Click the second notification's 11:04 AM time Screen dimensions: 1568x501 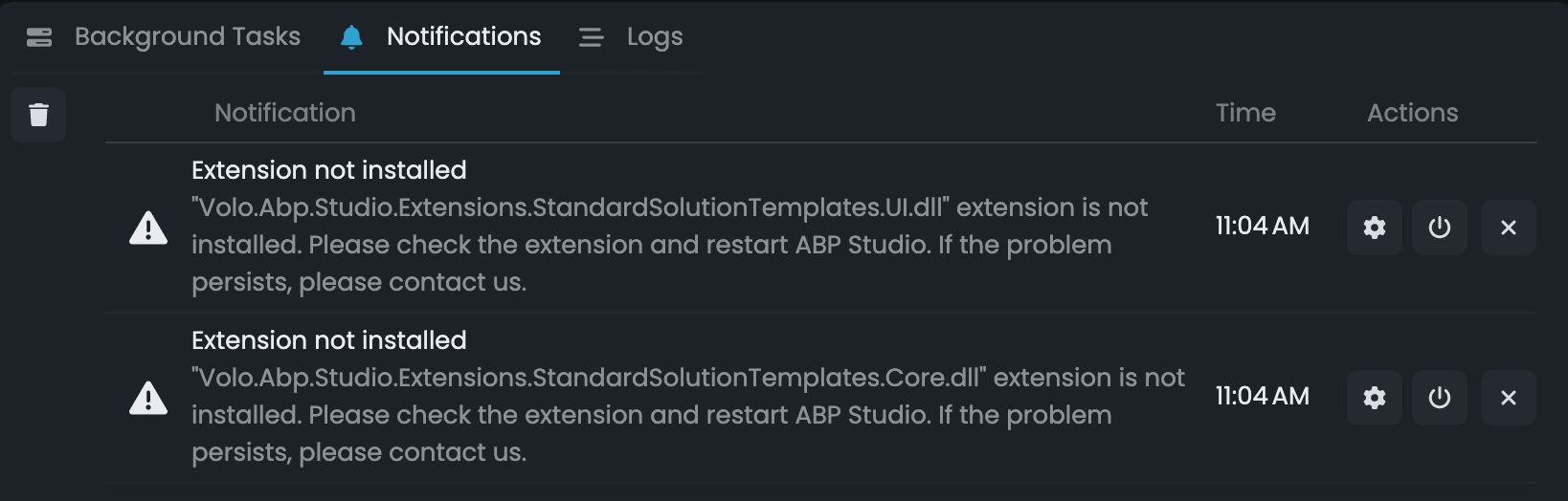[1262, 396]
